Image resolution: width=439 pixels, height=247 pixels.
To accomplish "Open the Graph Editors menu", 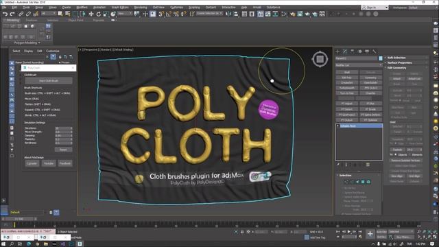I will click(x=120, y=7).
